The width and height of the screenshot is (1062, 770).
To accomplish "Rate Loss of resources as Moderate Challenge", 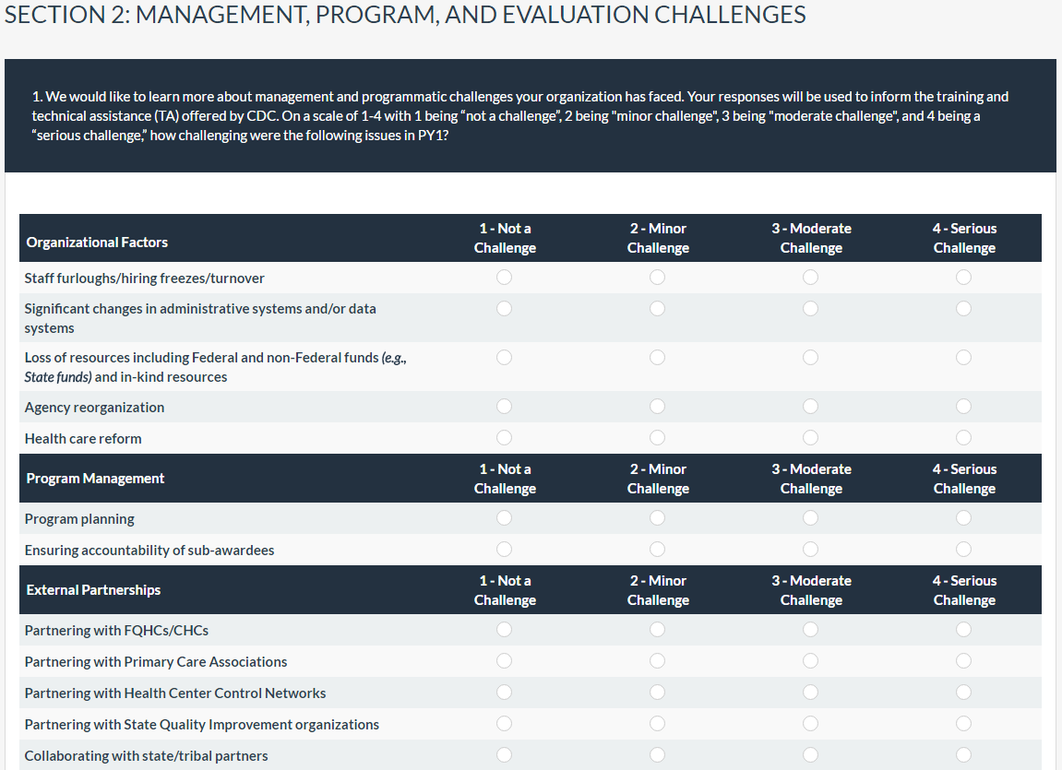I will point(810,357).
